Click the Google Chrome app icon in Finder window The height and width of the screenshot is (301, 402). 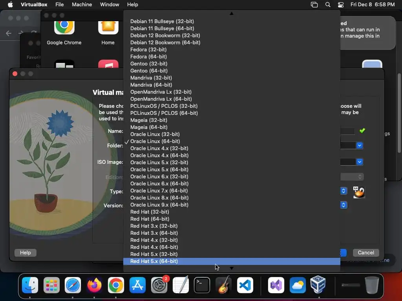(64, 27)
